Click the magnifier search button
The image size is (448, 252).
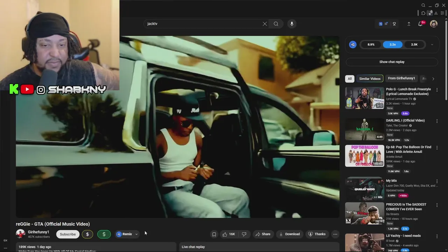click(276, 24)
